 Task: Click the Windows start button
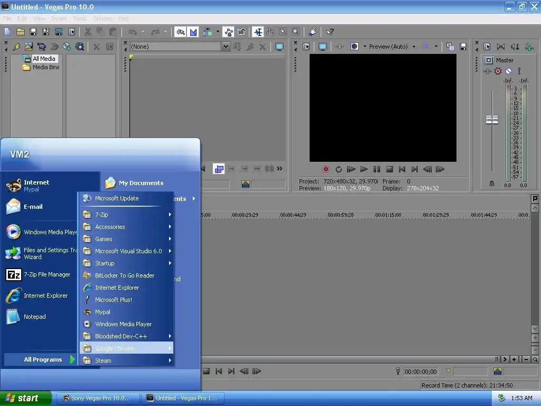tap(25, 398)
